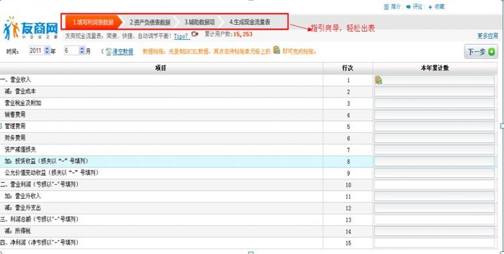Viewport: 504px width, 254px height.
Task: Click the year spinner arrows
Action: (x=47, y=50)
